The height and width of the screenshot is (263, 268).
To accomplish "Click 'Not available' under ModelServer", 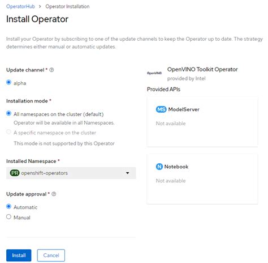I will click(x=171, y=124).
